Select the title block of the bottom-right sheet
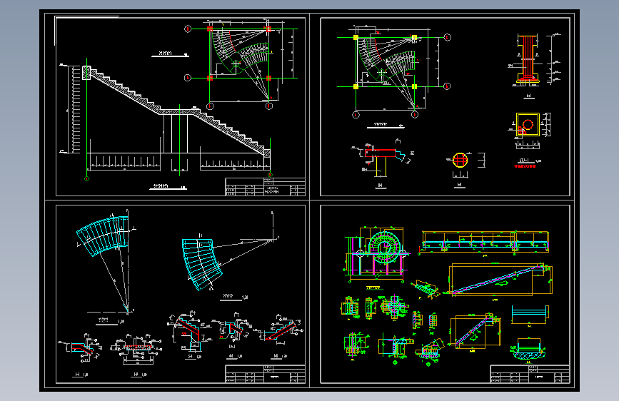Screen dimensions: 619x401 [530, 374]
